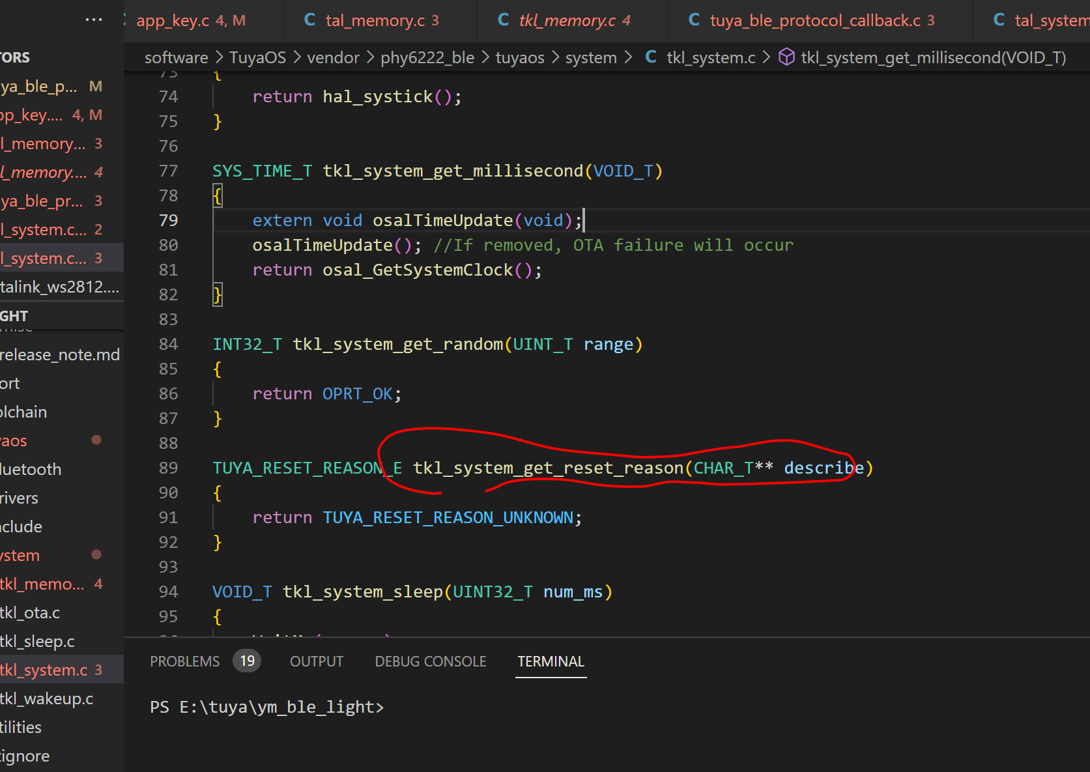The height and width of the screenshot is (772, 1090).
Task: Click the terminal prompt input line
Action: point(267,707)
